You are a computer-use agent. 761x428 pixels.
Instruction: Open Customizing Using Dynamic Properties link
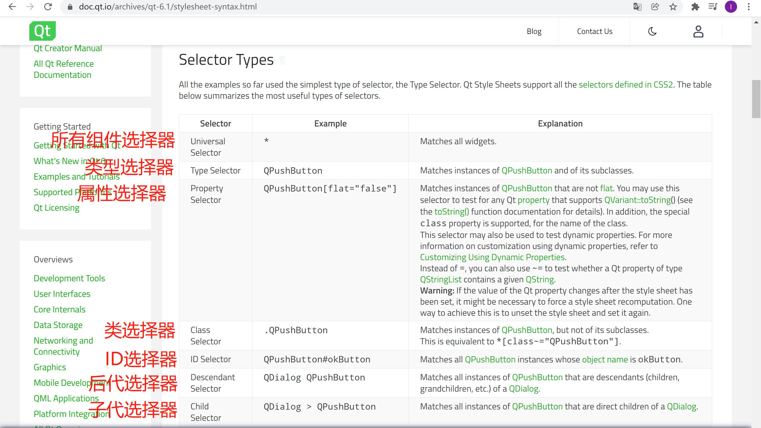click(x=493, y=257)
